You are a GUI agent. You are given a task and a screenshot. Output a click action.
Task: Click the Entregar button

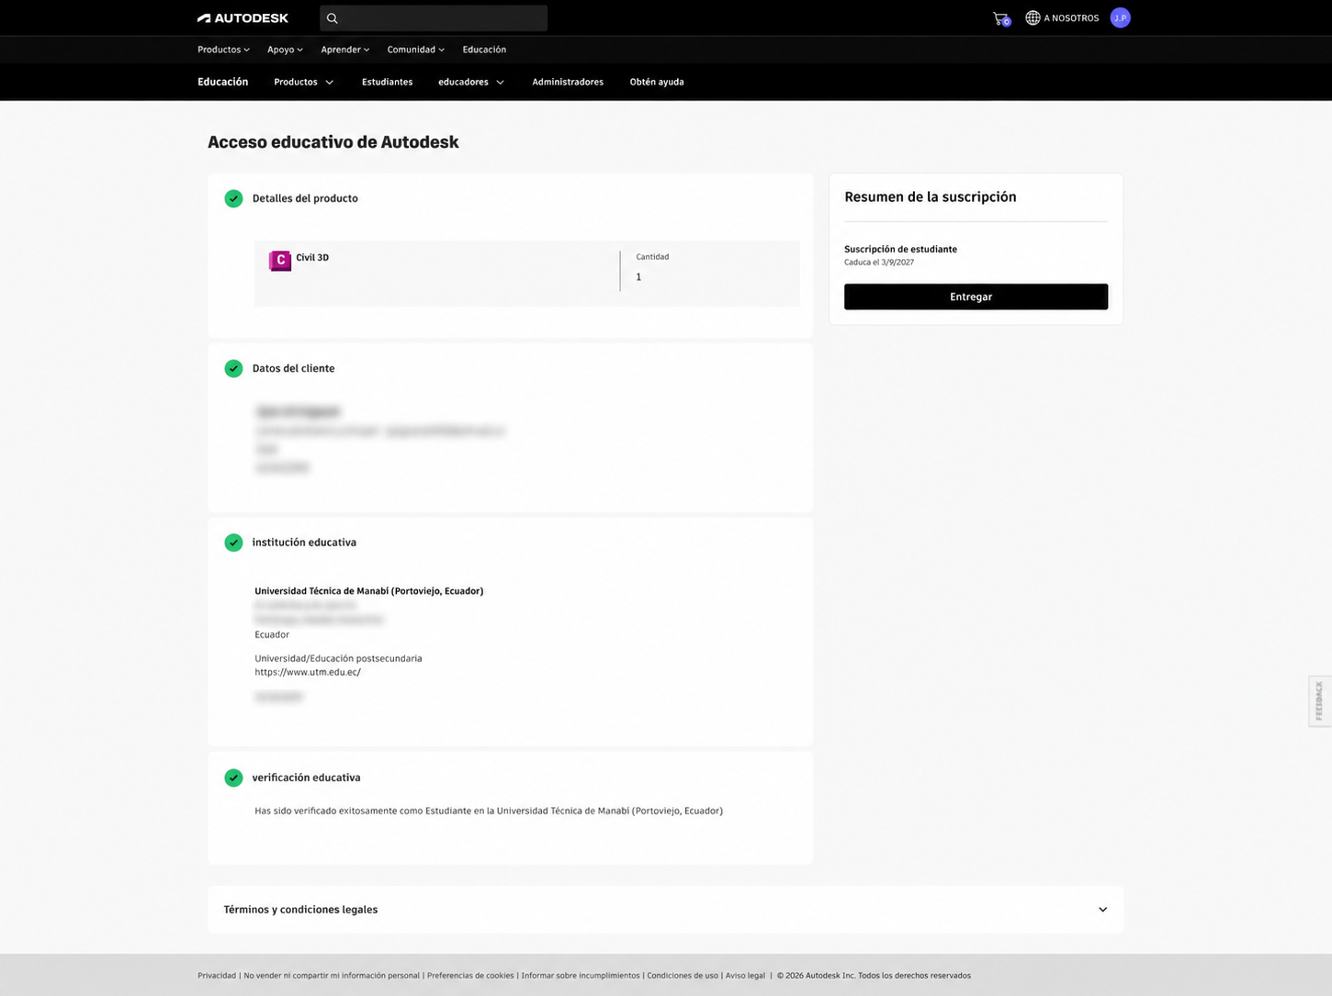tap(976, 297)
